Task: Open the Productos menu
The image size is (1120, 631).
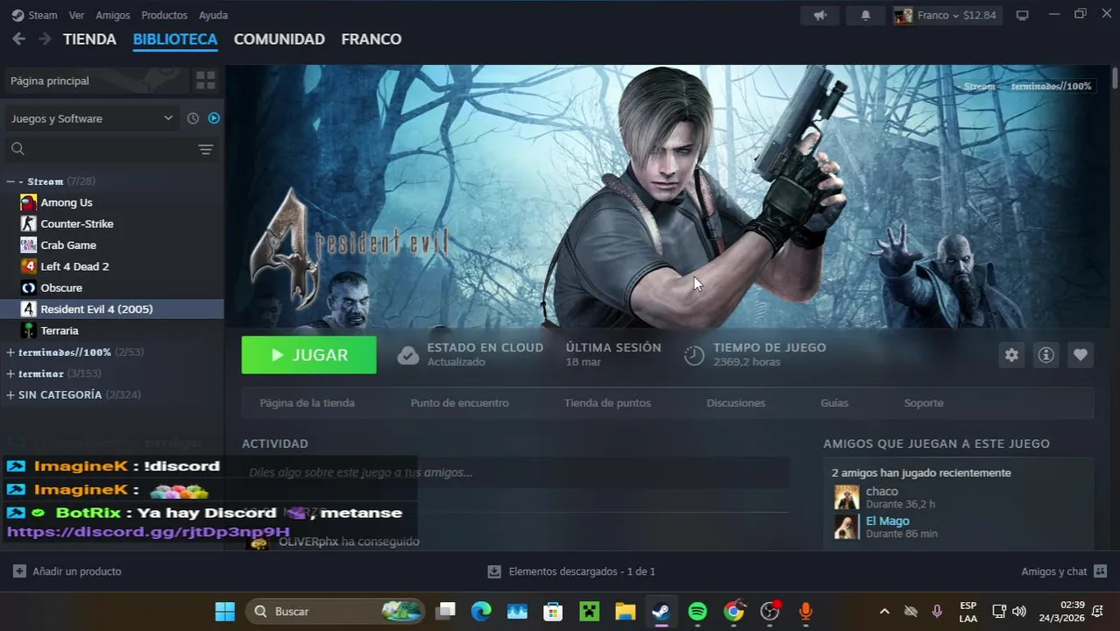Action: [x=164, y=15]
